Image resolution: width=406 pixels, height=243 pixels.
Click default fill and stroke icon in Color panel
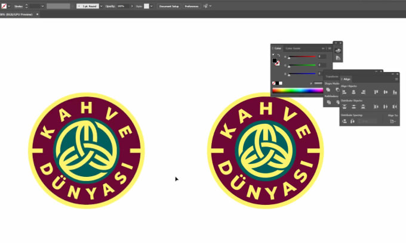[x=273, y=55]
